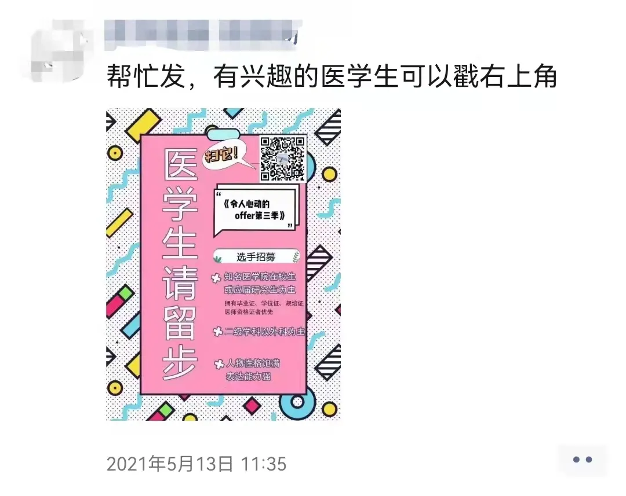
Task: Click the plus icon beside 人物性格饱满
Action: [219, 363]
